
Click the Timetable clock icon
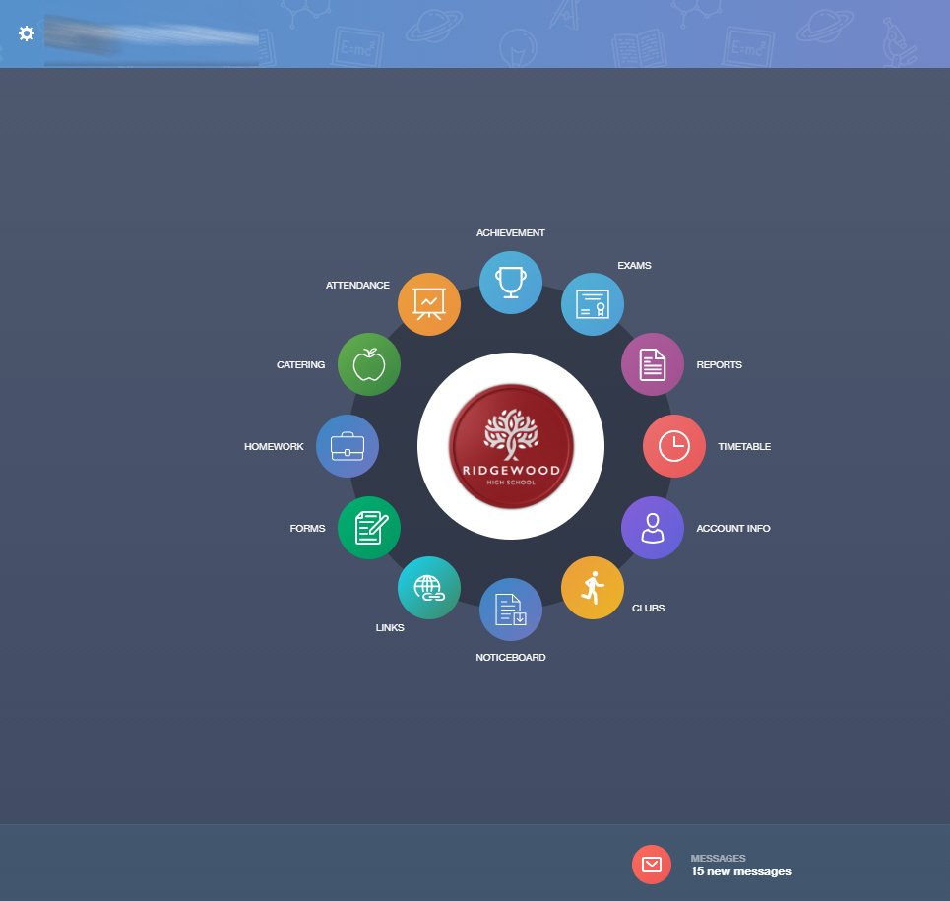(x=674, y=445)
